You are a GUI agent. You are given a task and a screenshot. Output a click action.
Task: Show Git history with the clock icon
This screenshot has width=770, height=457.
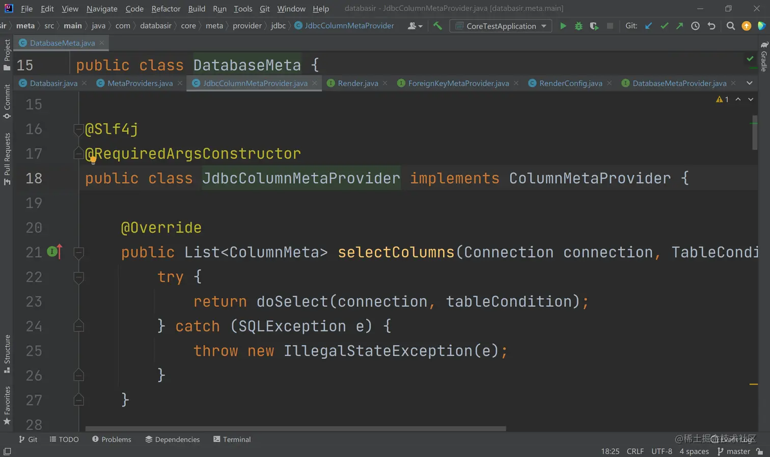[695, 26]
